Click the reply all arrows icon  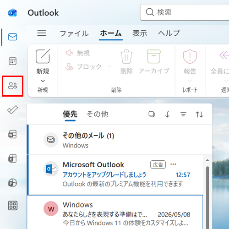click(x=224, y=55)
